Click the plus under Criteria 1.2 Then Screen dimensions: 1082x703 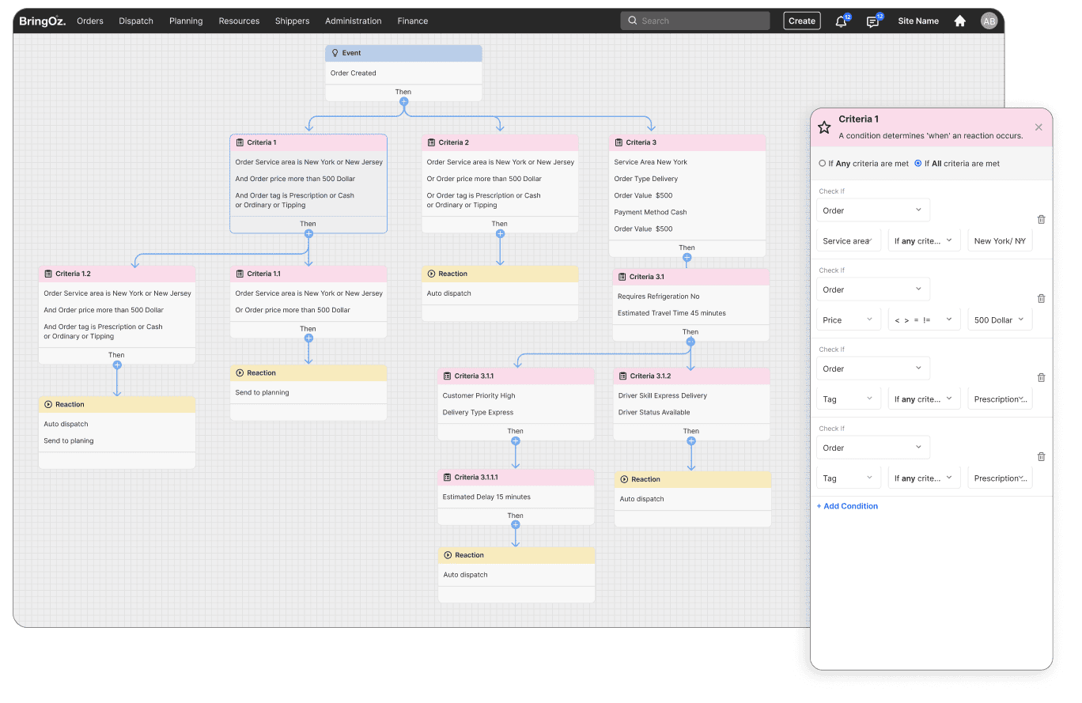(117, 365)
